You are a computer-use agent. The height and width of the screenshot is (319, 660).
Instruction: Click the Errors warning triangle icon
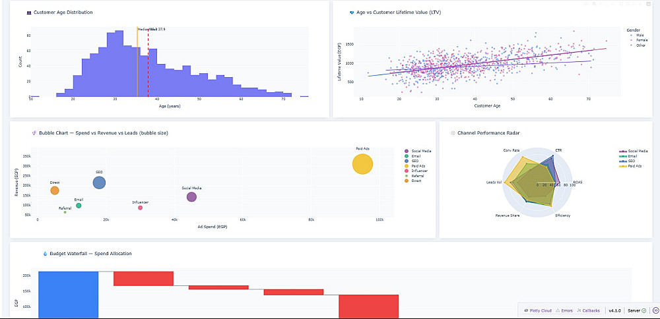pos(558,310)
